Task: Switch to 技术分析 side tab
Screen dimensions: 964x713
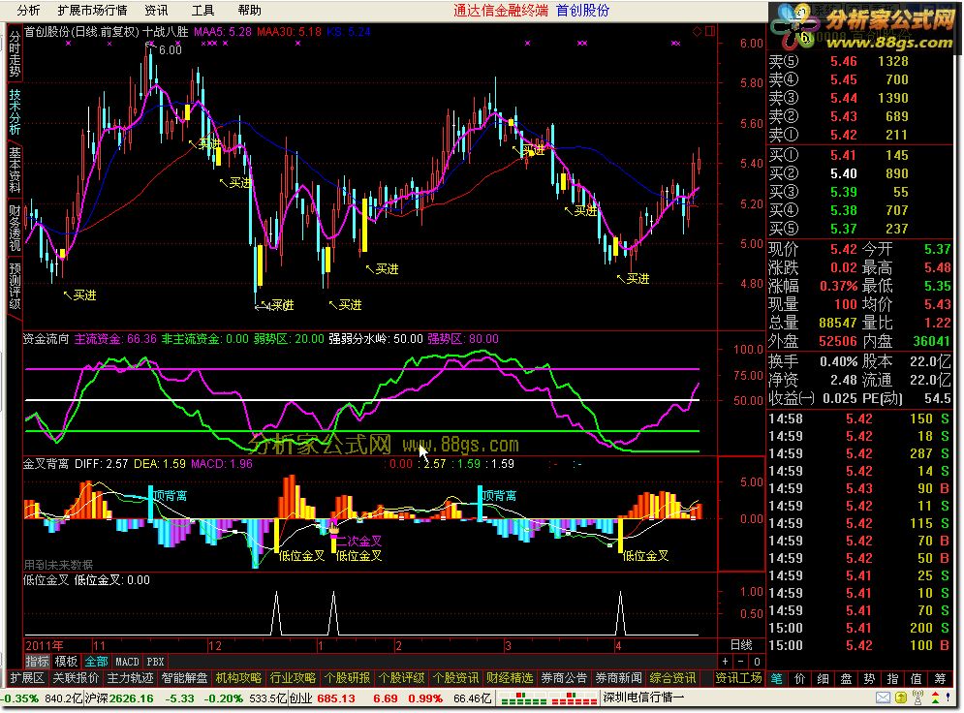Action: [15, 111]
